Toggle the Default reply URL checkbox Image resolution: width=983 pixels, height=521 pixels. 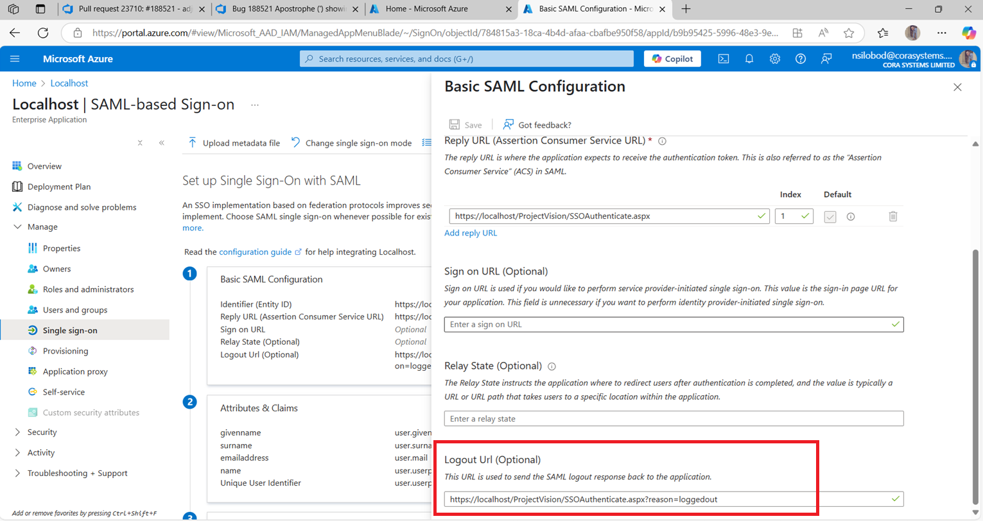click(x=830, y=217)
